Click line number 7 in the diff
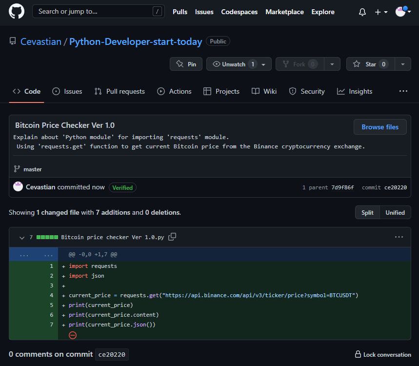 pyautogui.click(x=51, y=325)
